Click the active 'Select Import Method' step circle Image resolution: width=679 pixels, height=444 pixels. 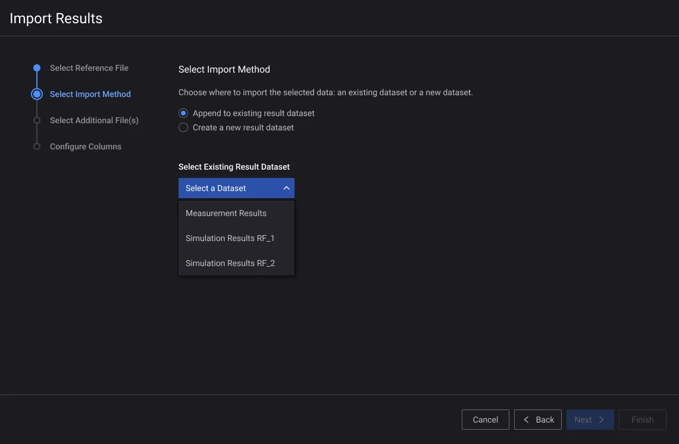(37, 94)
